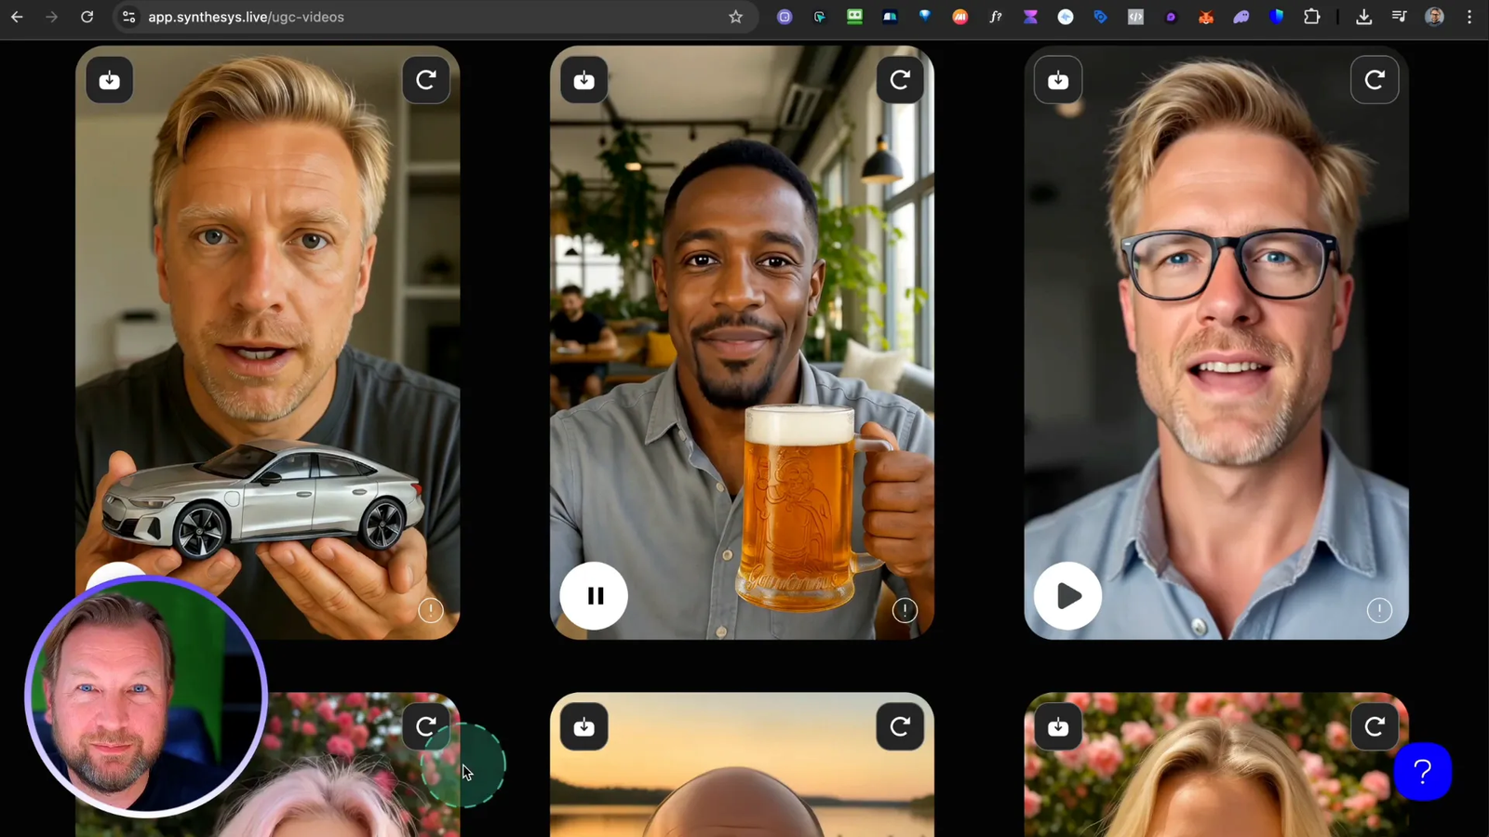Open the blue help question button
The height and width of the screenshot is (837, 1489).
[x=1423, y=771]
